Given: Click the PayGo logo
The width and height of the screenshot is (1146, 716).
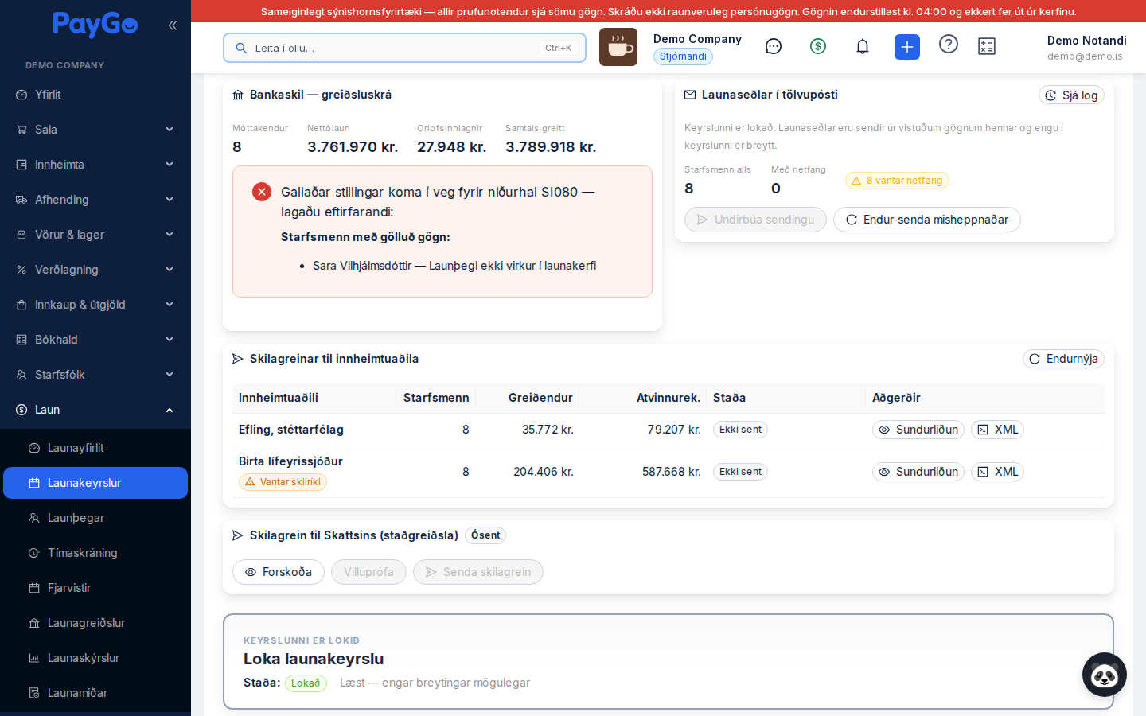Looking at the screenshot, I should point(95,25).
